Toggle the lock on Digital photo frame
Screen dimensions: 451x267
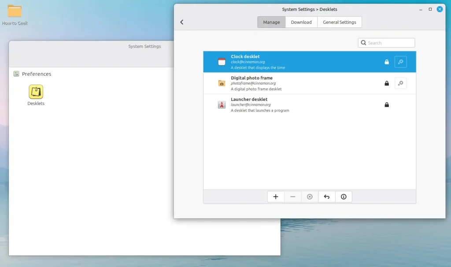[x=386, y=83]
